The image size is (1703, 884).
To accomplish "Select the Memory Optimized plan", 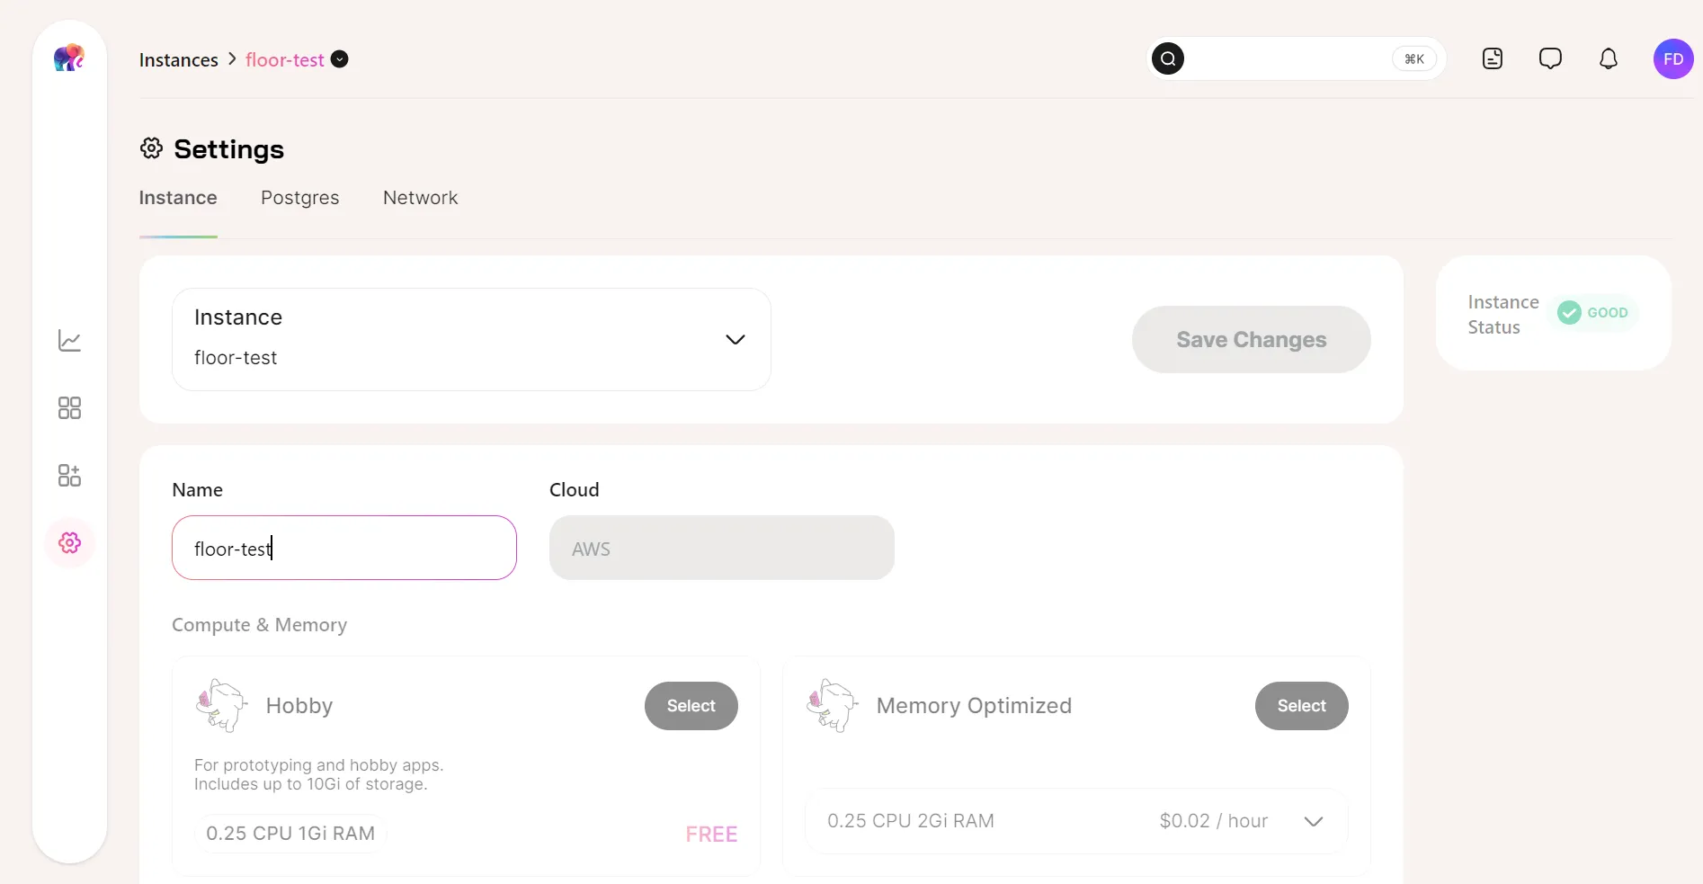I will (1301, 706).
